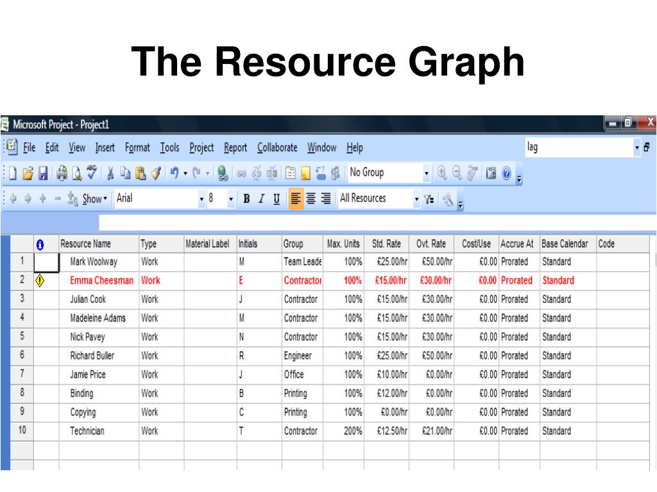Click the New blank project icon

13,173
